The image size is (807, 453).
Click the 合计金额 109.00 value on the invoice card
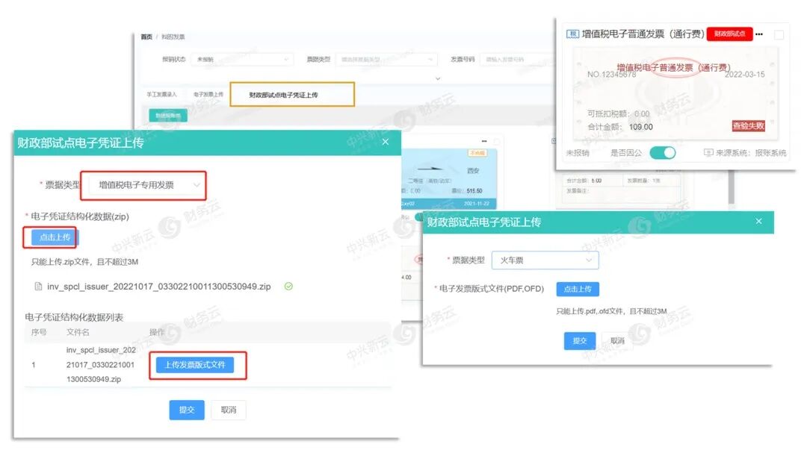pyautogui.click(x=641, y=127)
